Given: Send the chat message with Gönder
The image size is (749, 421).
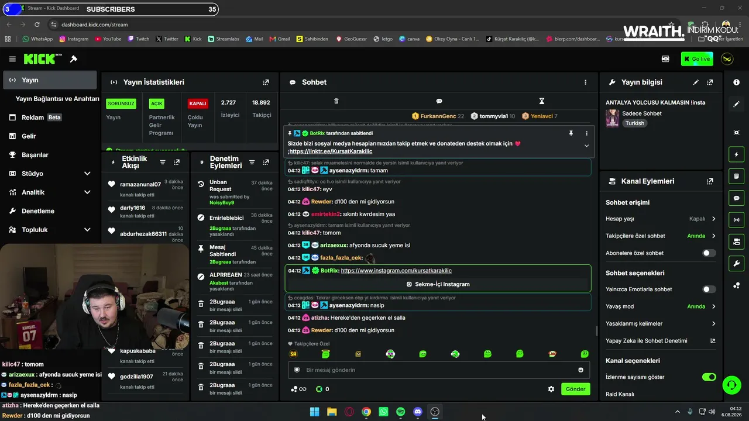Looking at the screenshot, I should pyautogui.click(x=575, y=389).
